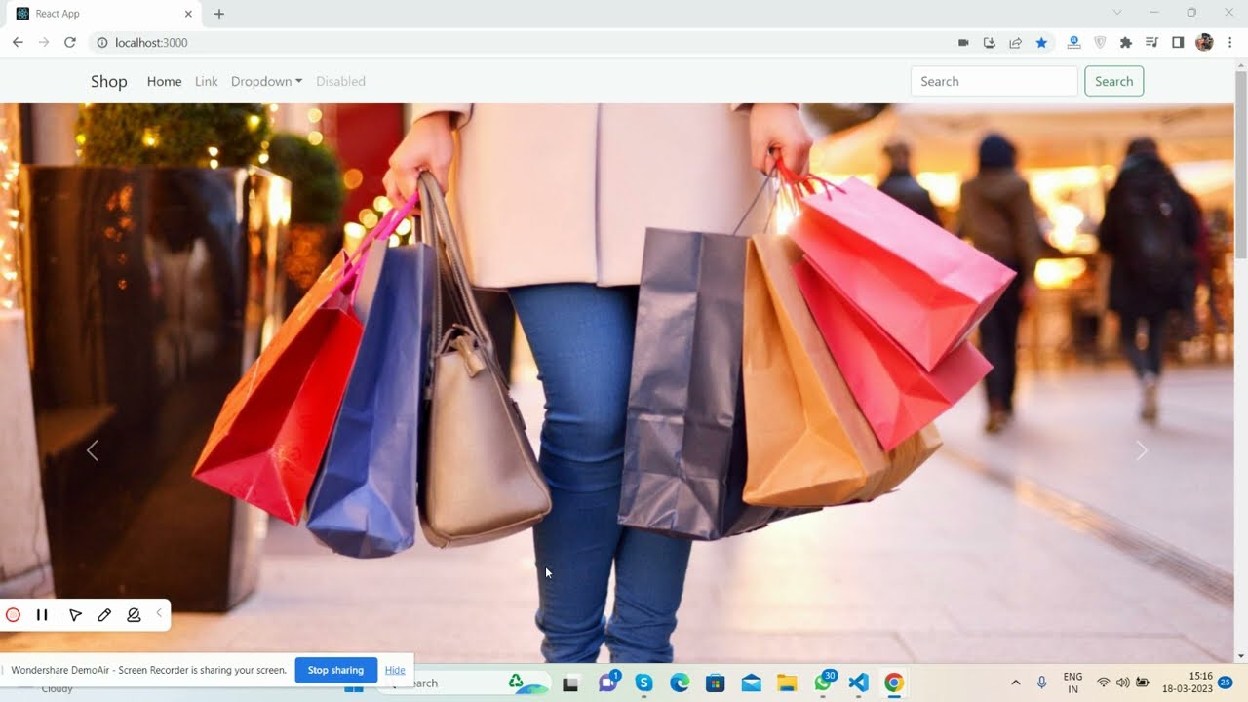
Task: Open the blue extension icon beside the bookmark star
Action: coord(1073,42)
